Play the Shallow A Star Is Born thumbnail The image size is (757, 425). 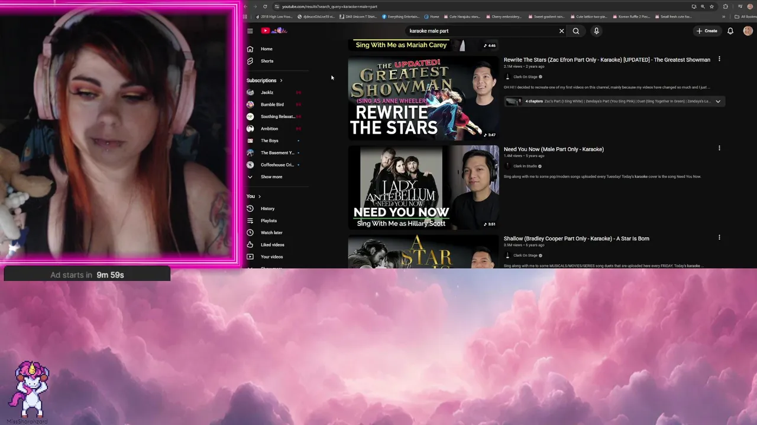pyautogui.click(x=423, y=252)
